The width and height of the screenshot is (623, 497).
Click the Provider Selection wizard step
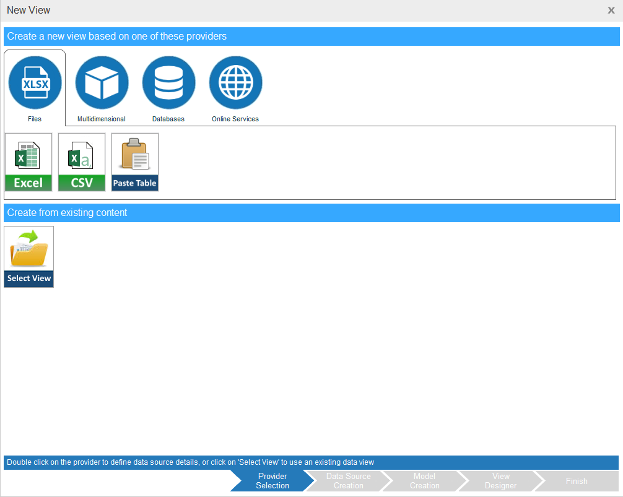(x=272, y=481)
